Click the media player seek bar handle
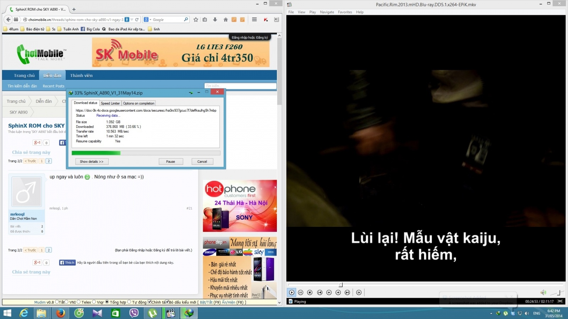Screen dimensions: 568x319 [340, 285]
